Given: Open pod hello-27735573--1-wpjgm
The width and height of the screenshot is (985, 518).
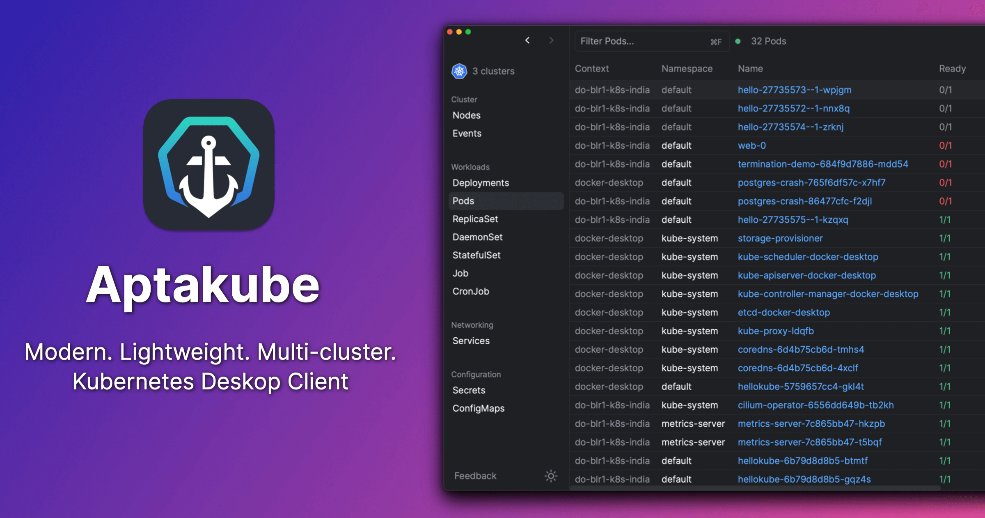Looking at the screenshot, I should tap(795, 90).
